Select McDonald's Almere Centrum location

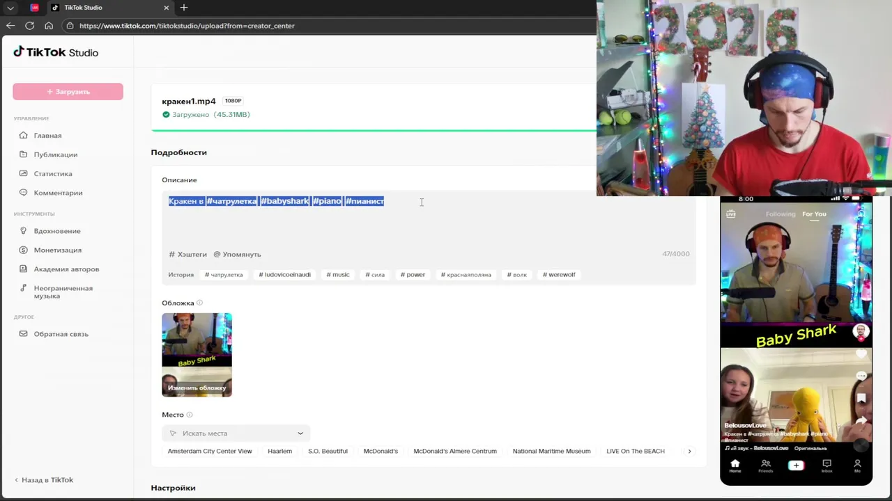point(455,452)
